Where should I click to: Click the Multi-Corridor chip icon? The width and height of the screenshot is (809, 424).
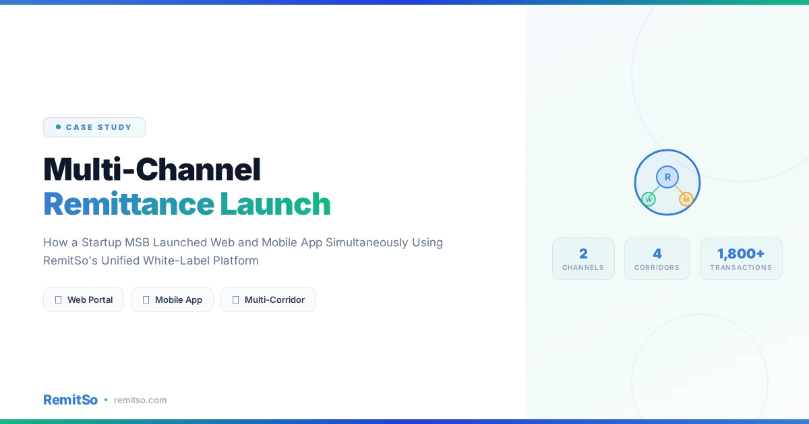coord(236,299)
